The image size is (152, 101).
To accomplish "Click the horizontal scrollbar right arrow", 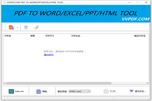I will 147,83.
